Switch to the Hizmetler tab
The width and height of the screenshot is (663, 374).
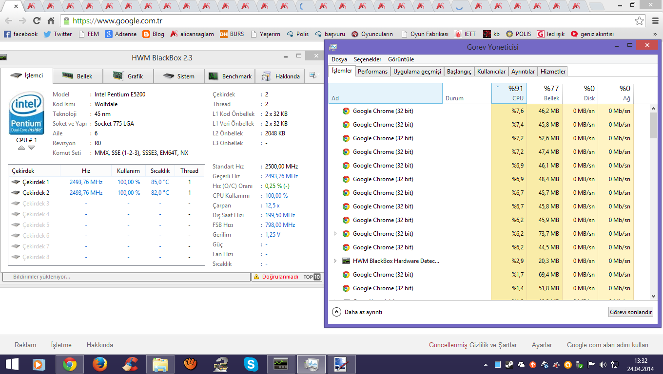(x=553, y=72)
